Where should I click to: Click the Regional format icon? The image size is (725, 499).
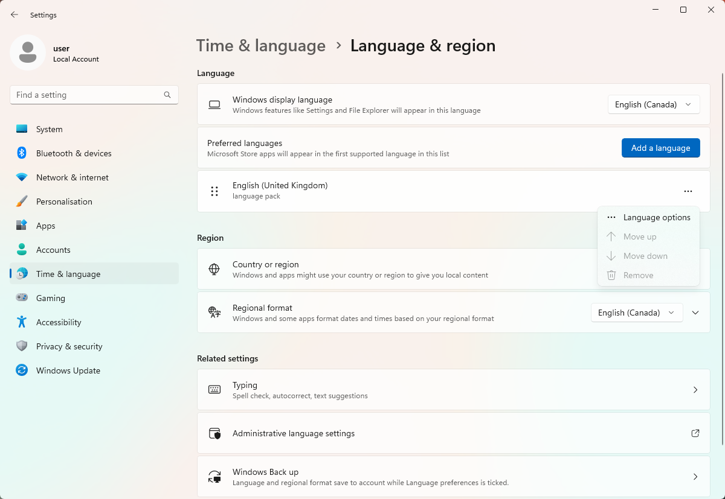(214, 313)
